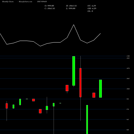Click the open value 'O: 999.00'
This screenshot has height=134, width=134.
49,6
